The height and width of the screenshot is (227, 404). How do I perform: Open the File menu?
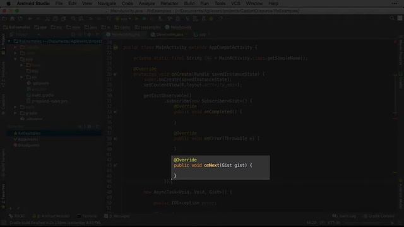pos(59,4)
